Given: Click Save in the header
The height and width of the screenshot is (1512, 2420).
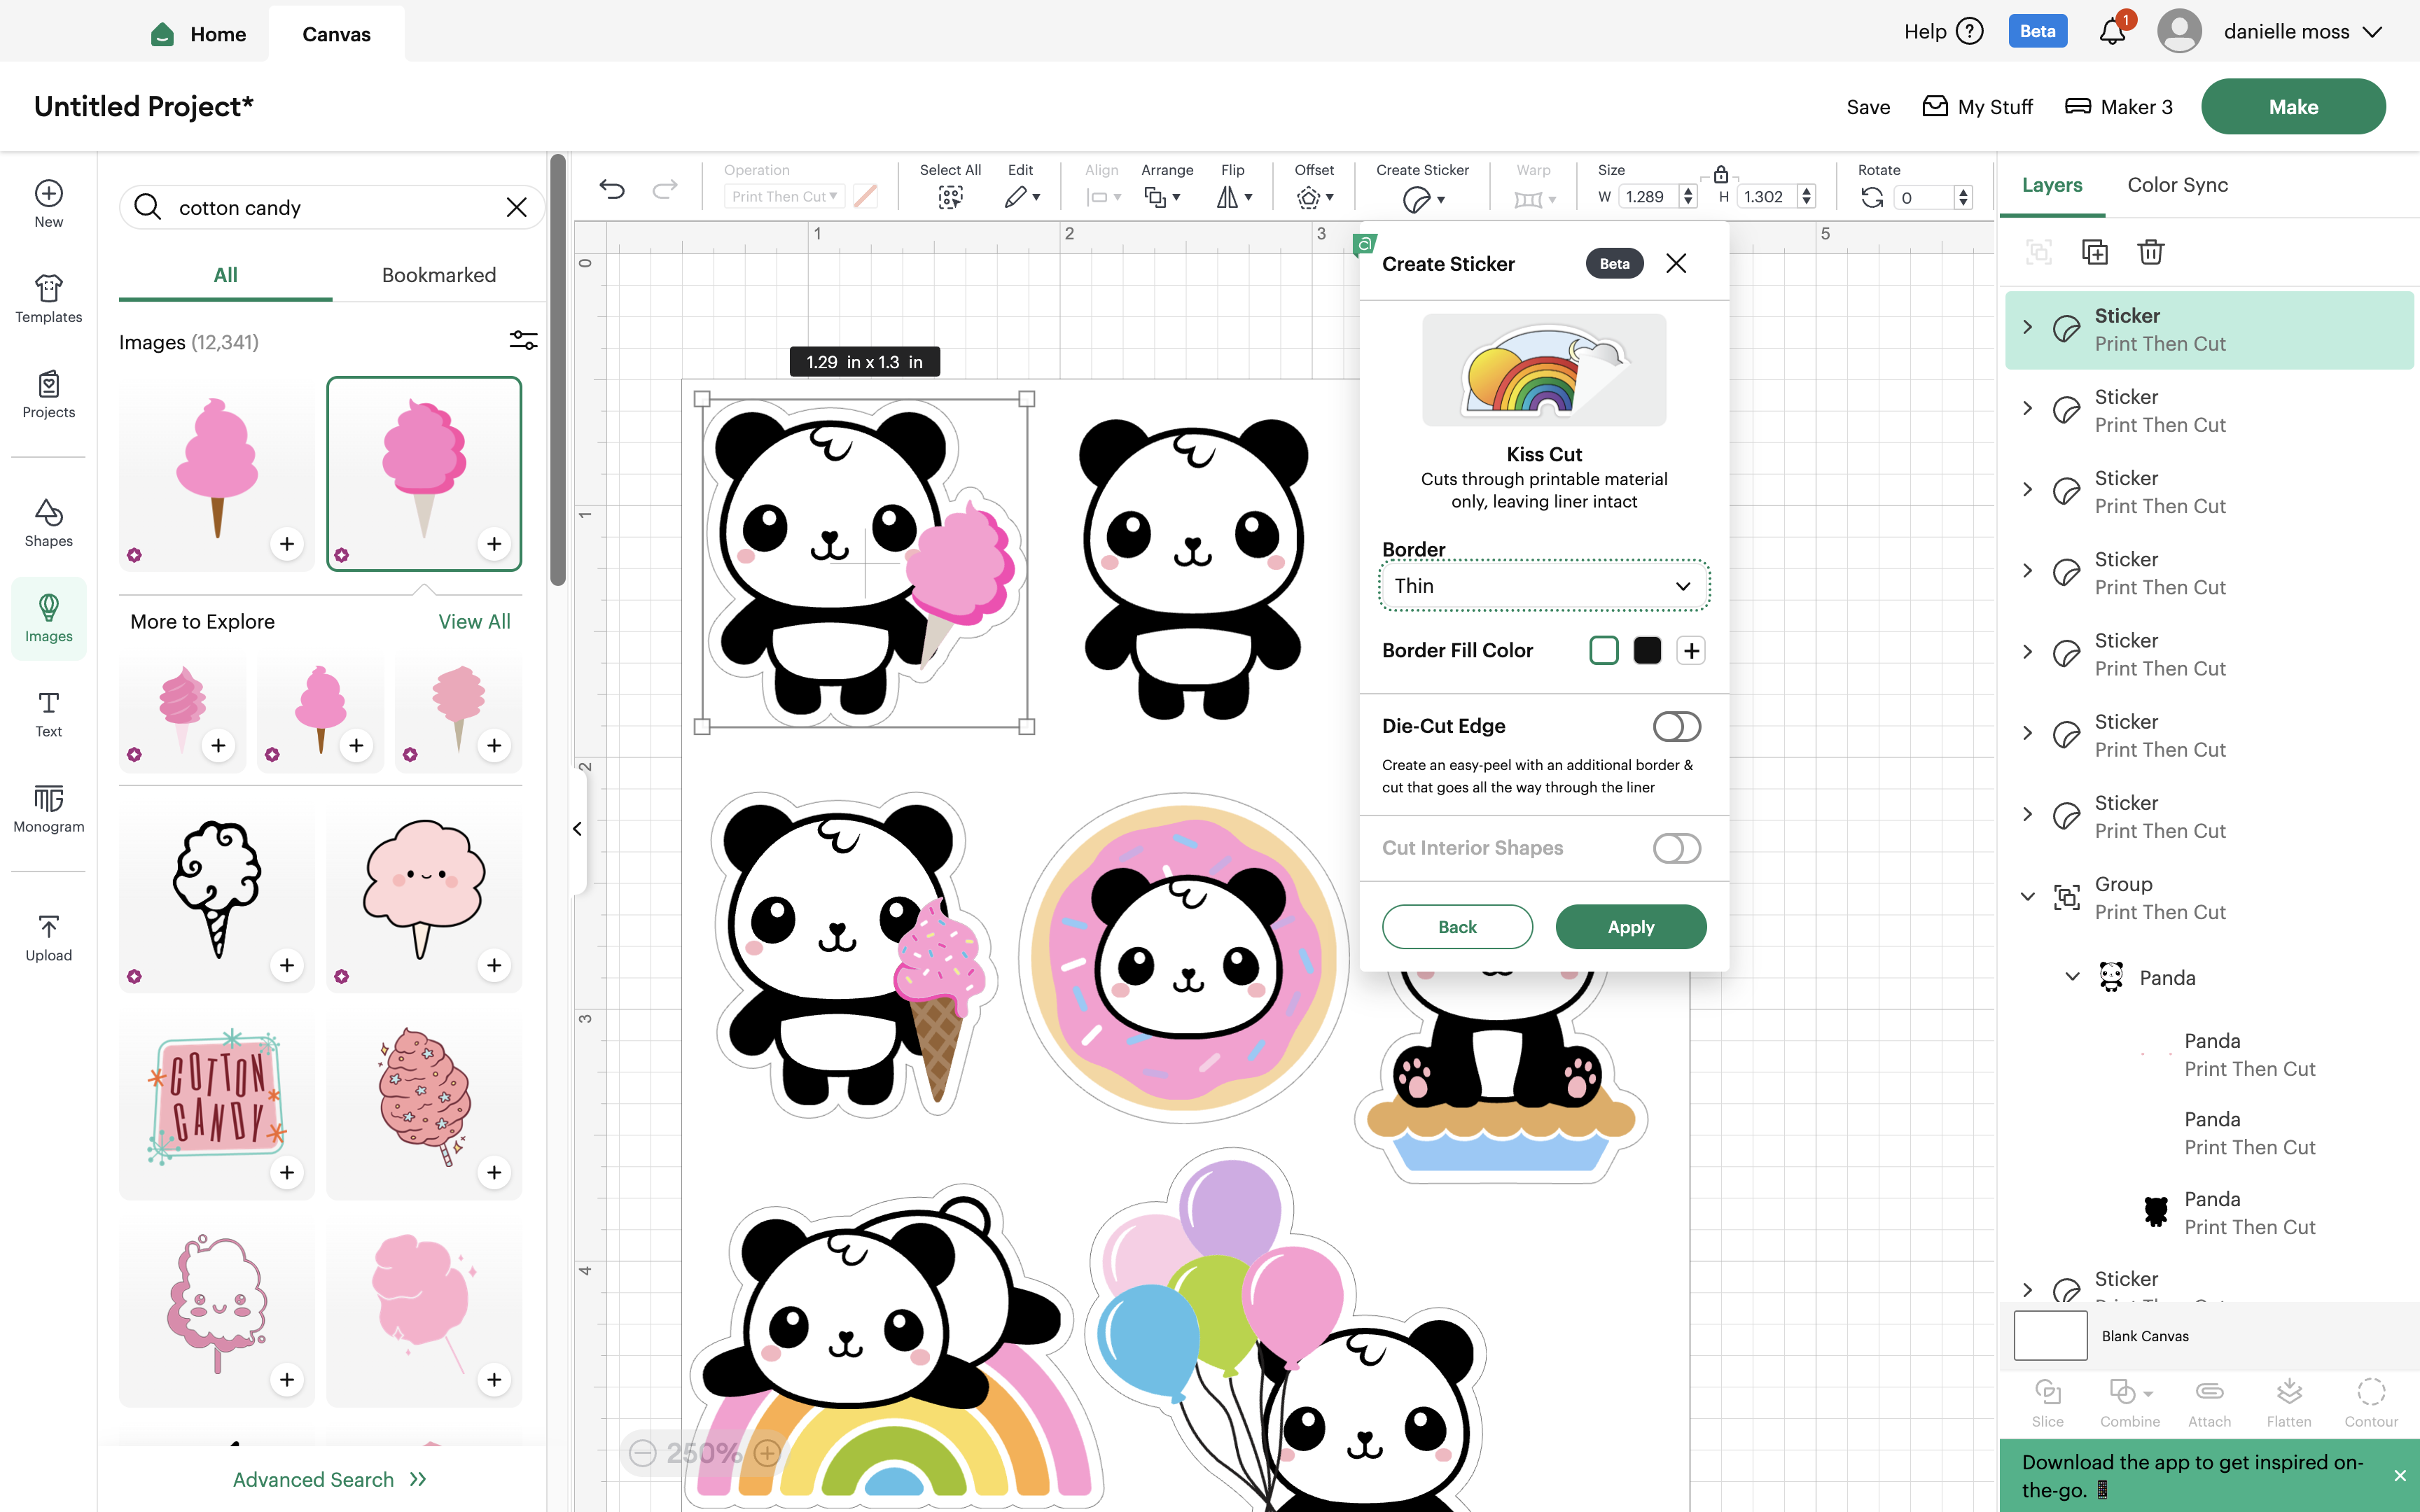Looking at the screenshot, I should click(x=1868, y=107).
